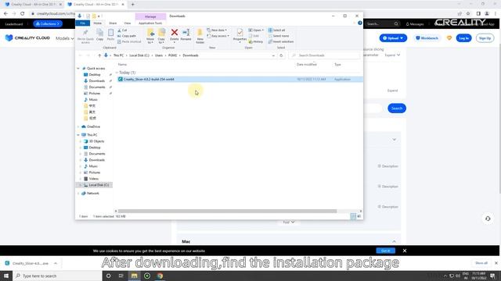Click browser reload icon in Chrome
This screenshot has height=281, width=501.
(23, 13)
